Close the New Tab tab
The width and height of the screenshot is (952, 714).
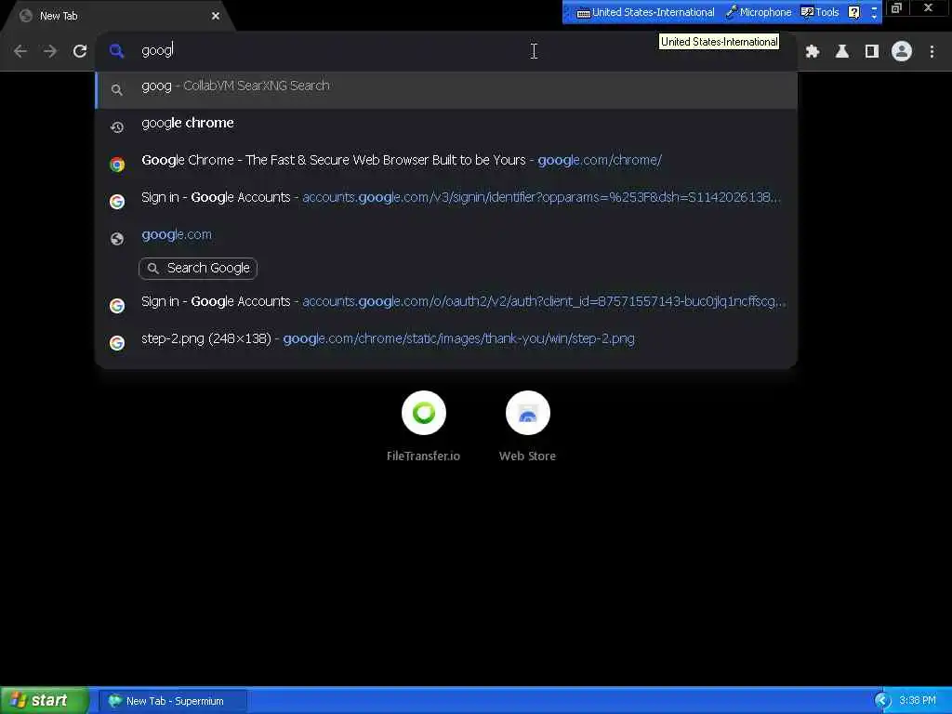point(216,16)
